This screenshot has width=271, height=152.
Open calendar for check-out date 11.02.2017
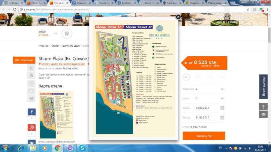click(222, 118)
